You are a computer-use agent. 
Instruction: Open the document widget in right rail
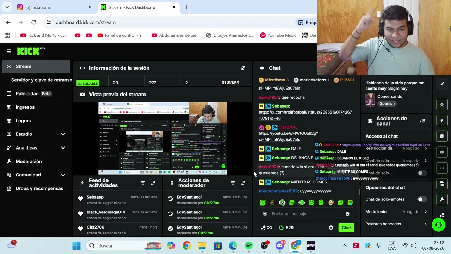coord(442,136)
